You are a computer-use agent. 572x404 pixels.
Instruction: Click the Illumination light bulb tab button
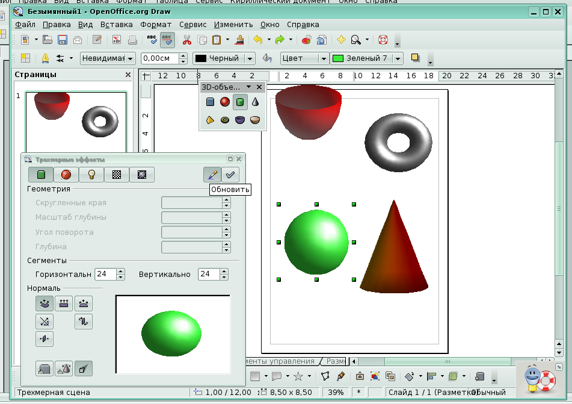(x=91, y=175)
